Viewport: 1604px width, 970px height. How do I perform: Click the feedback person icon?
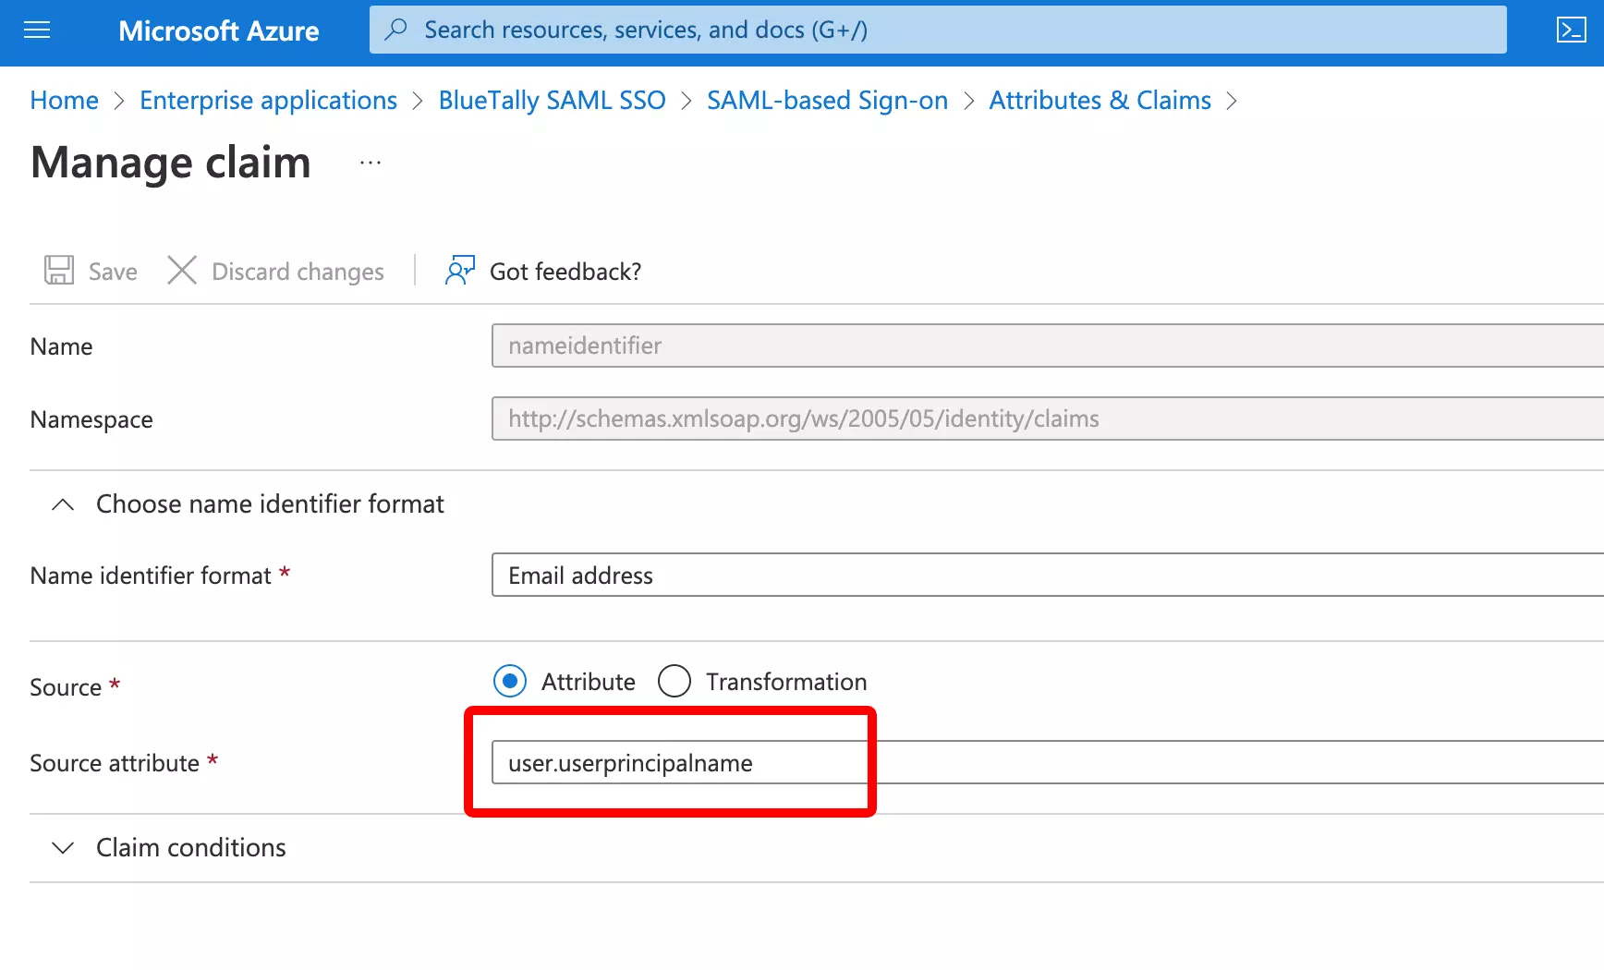(459, 271)
